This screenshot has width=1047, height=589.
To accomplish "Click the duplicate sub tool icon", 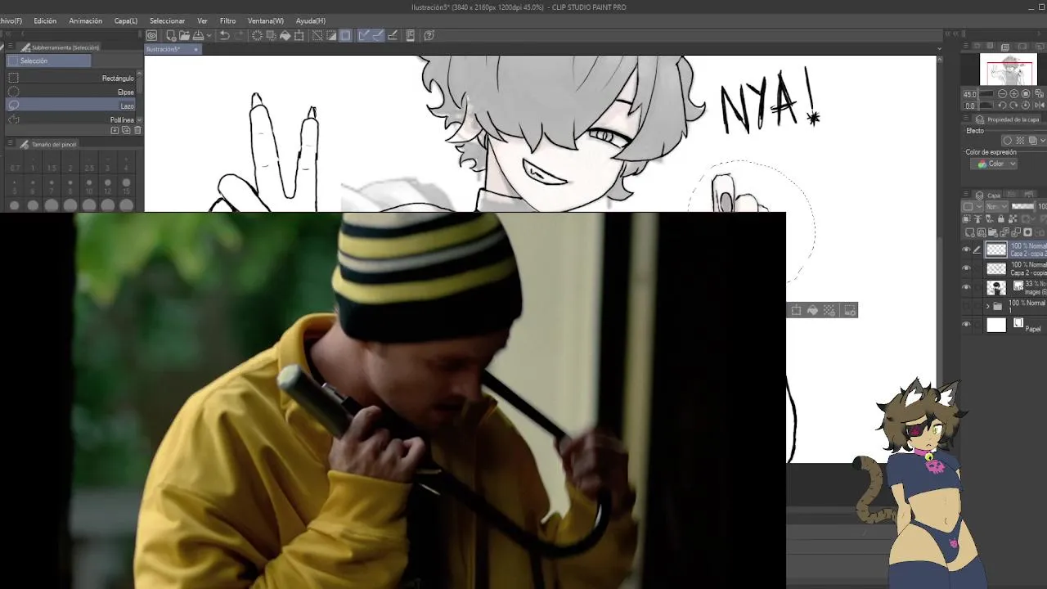I will click(x=126, y=130).
